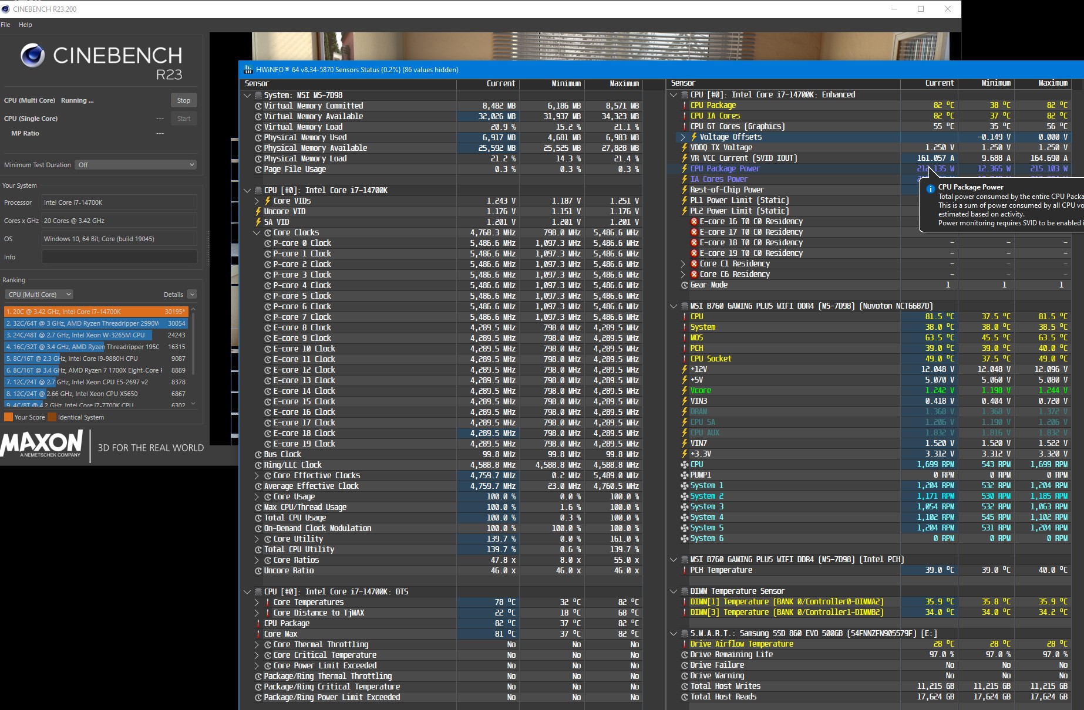
Task: Click the lightning icon next to Rest-of-Chip Power
Action: tap(685, 190)
